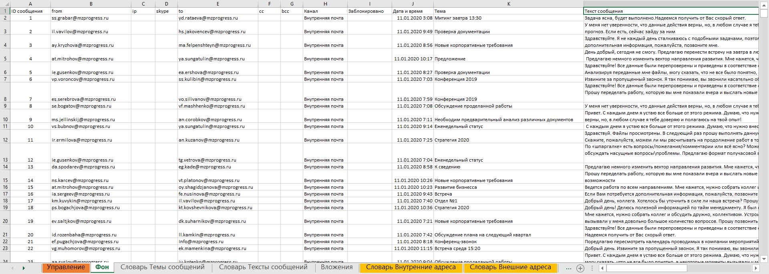Select the Текст сообщения header cell
Screen dimensions: 769x274
click(671, 11)
